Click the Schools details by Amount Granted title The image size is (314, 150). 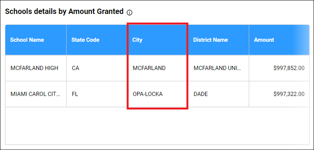click(64, 12)
